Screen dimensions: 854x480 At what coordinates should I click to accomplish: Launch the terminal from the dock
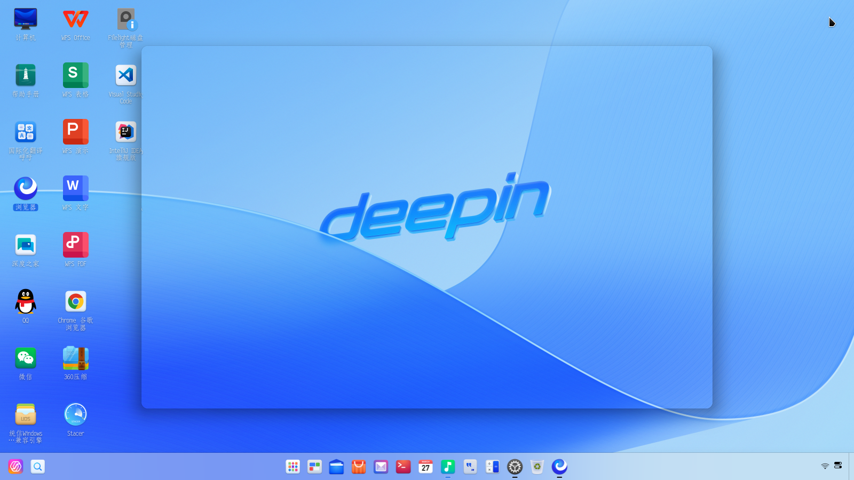click(x=404, y=467)
